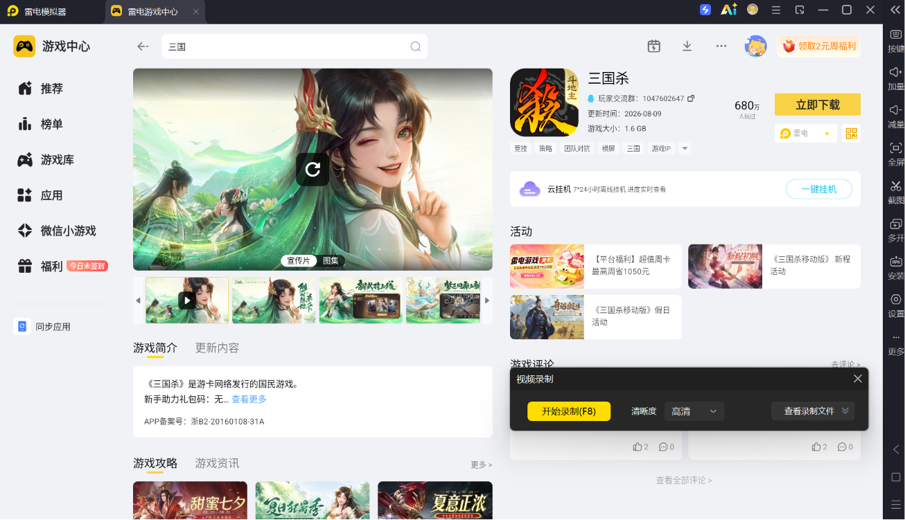Open the 多开 multi-instance tool
The width and height of the screenshot is (905, 520).
pos(896,231)
